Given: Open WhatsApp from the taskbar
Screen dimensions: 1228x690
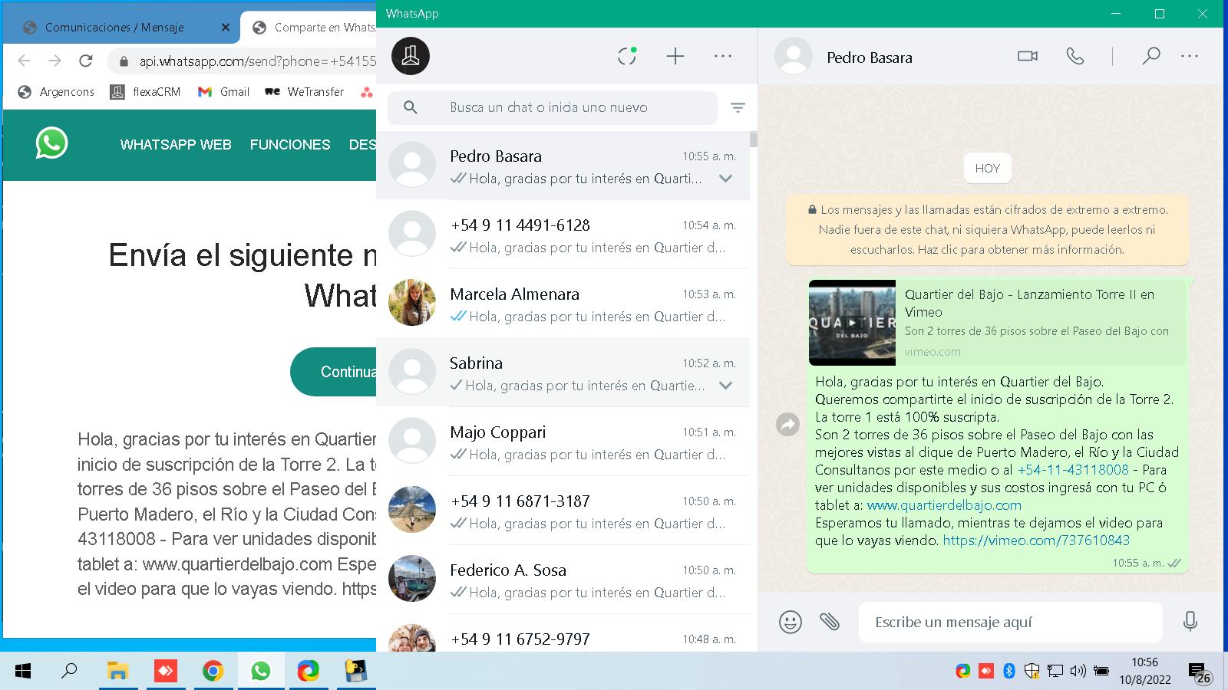Looking at the screenshot, I should point(260,672).
